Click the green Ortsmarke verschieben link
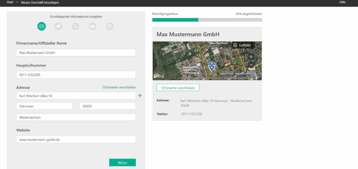This screenshot has height=169, width=358. tap(119, 87)
